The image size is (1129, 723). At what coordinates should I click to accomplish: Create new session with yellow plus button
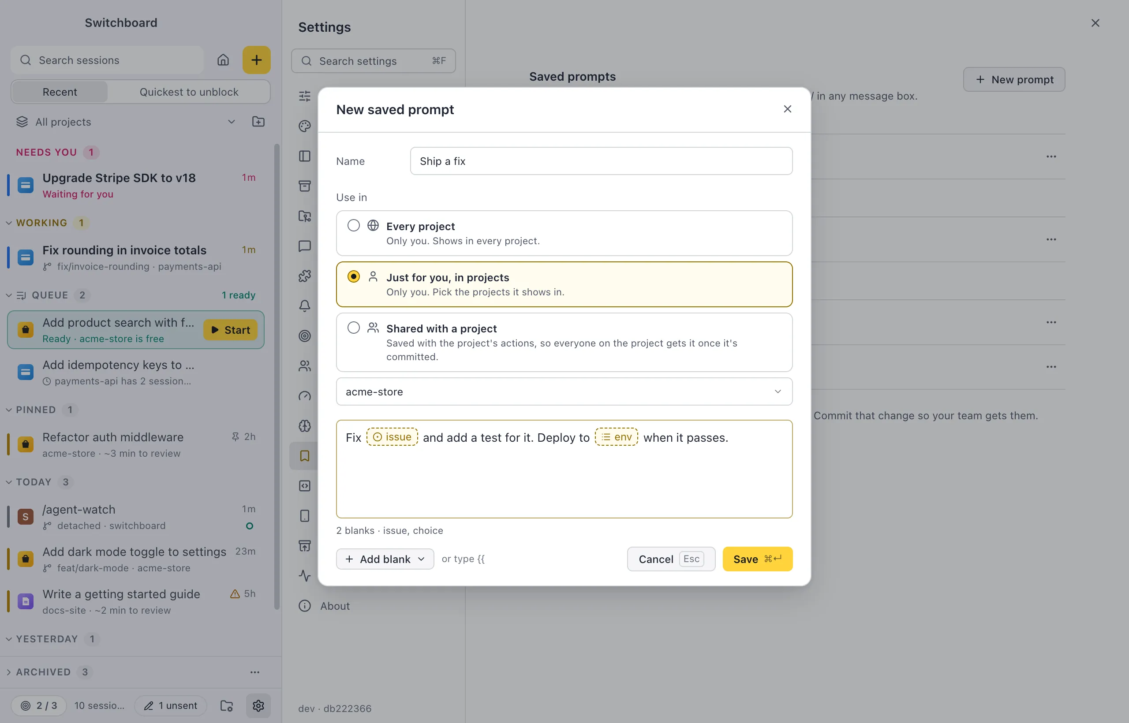click(256, 60)
